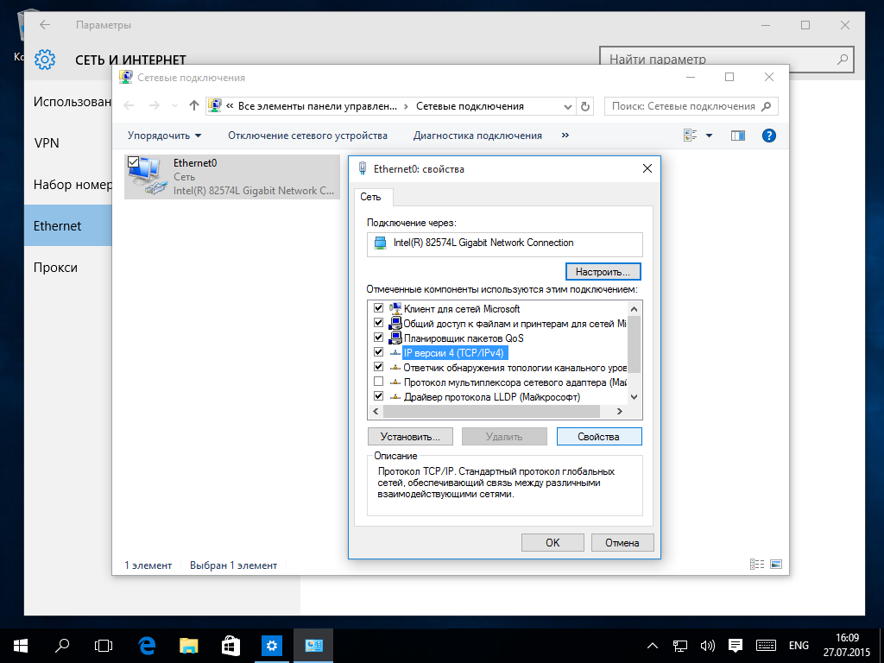
Task: Expand address bar history dropdown
Action: (568, 106)
